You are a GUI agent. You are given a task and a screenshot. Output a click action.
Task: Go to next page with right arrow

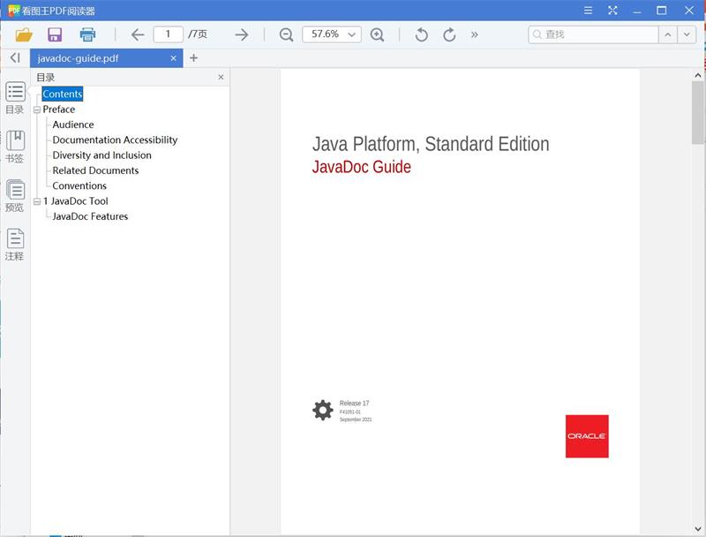(x=242, y=34)
